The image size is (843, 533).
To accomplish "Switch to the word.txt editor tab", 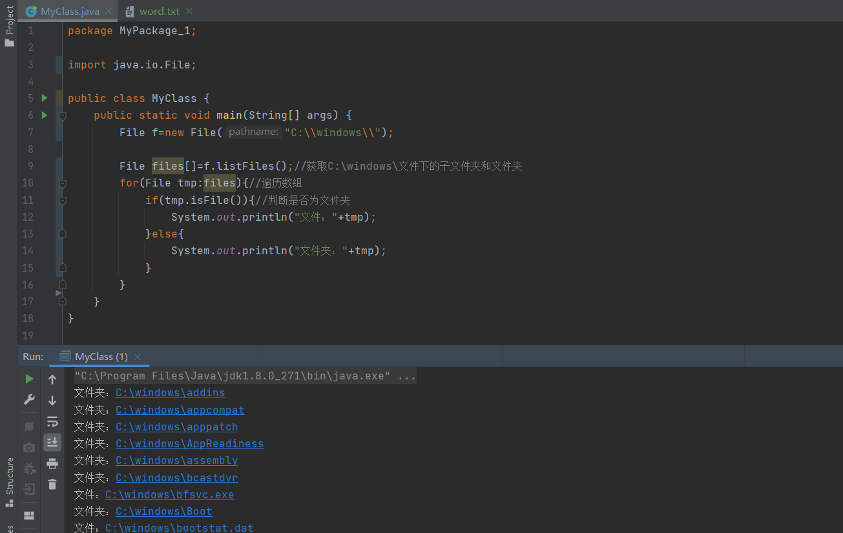I will [x=159, y=12].
